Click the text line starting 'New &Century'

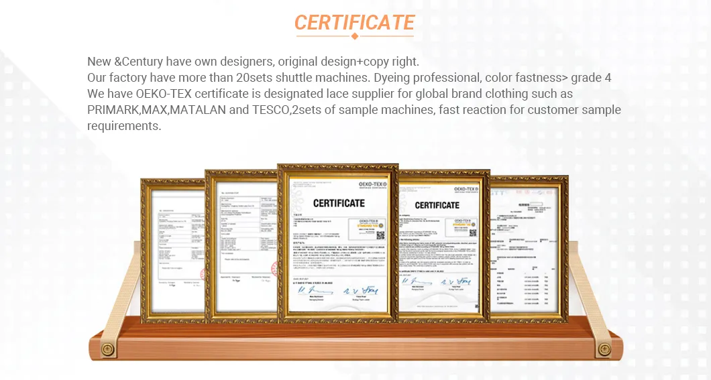[x=253, y=62]
